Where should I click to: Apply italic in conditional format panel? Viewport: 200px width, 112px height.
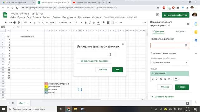[157, 79]
